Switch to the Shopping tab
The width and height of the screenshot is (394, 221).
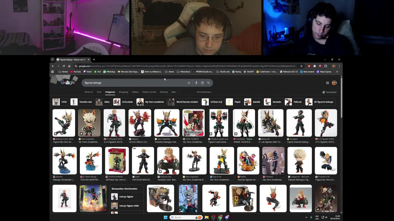pos(123,92)
